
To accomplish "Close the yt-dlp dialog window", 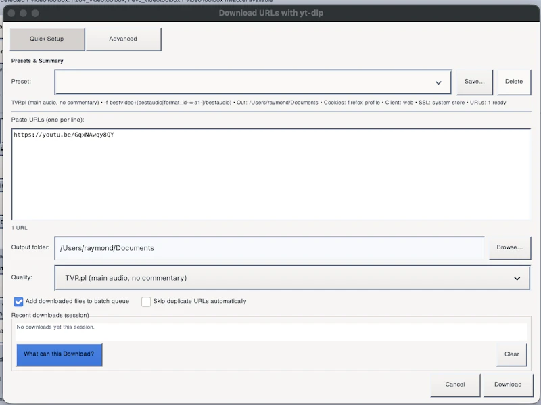I will pos(11,13).
